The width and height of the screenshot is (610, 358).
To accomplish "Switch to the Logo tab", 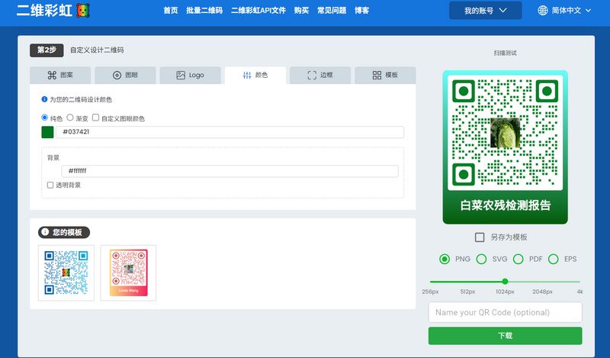I will 190,75.
